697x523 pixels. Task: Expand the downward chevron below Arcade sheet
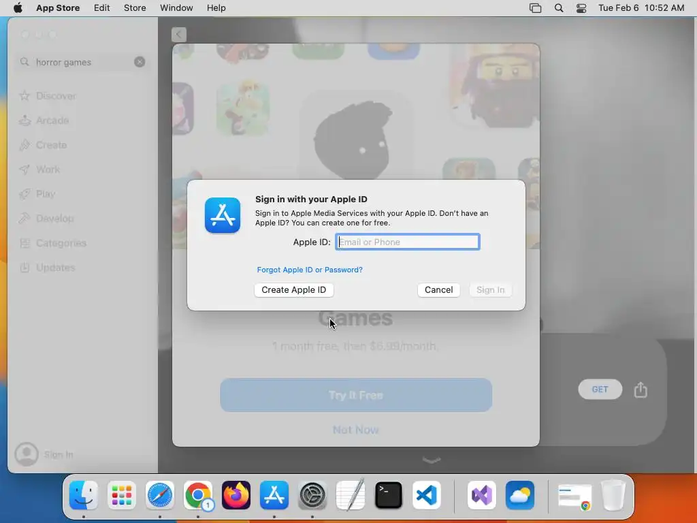pos(431,460)
